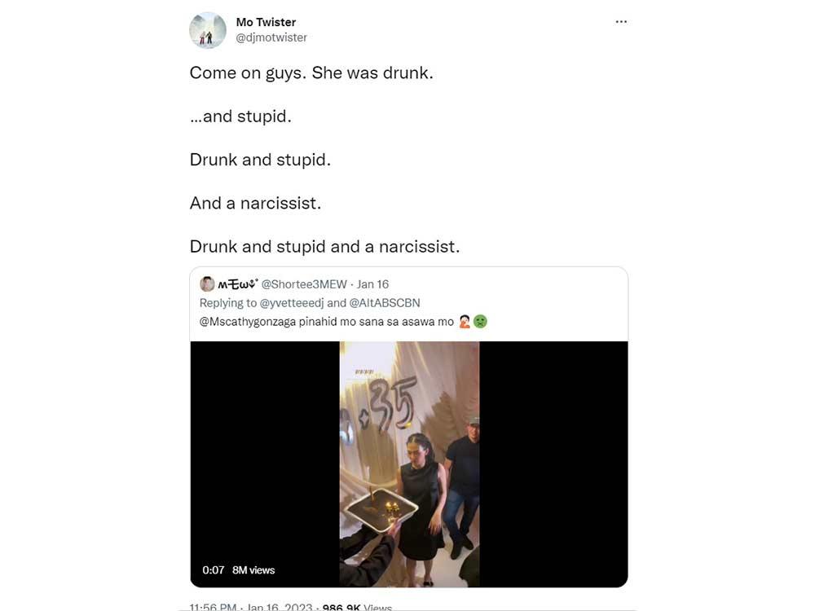Open the @Shortee3MEW handle
The height and width of the screenshot is (611, 815).
[304, 284]
